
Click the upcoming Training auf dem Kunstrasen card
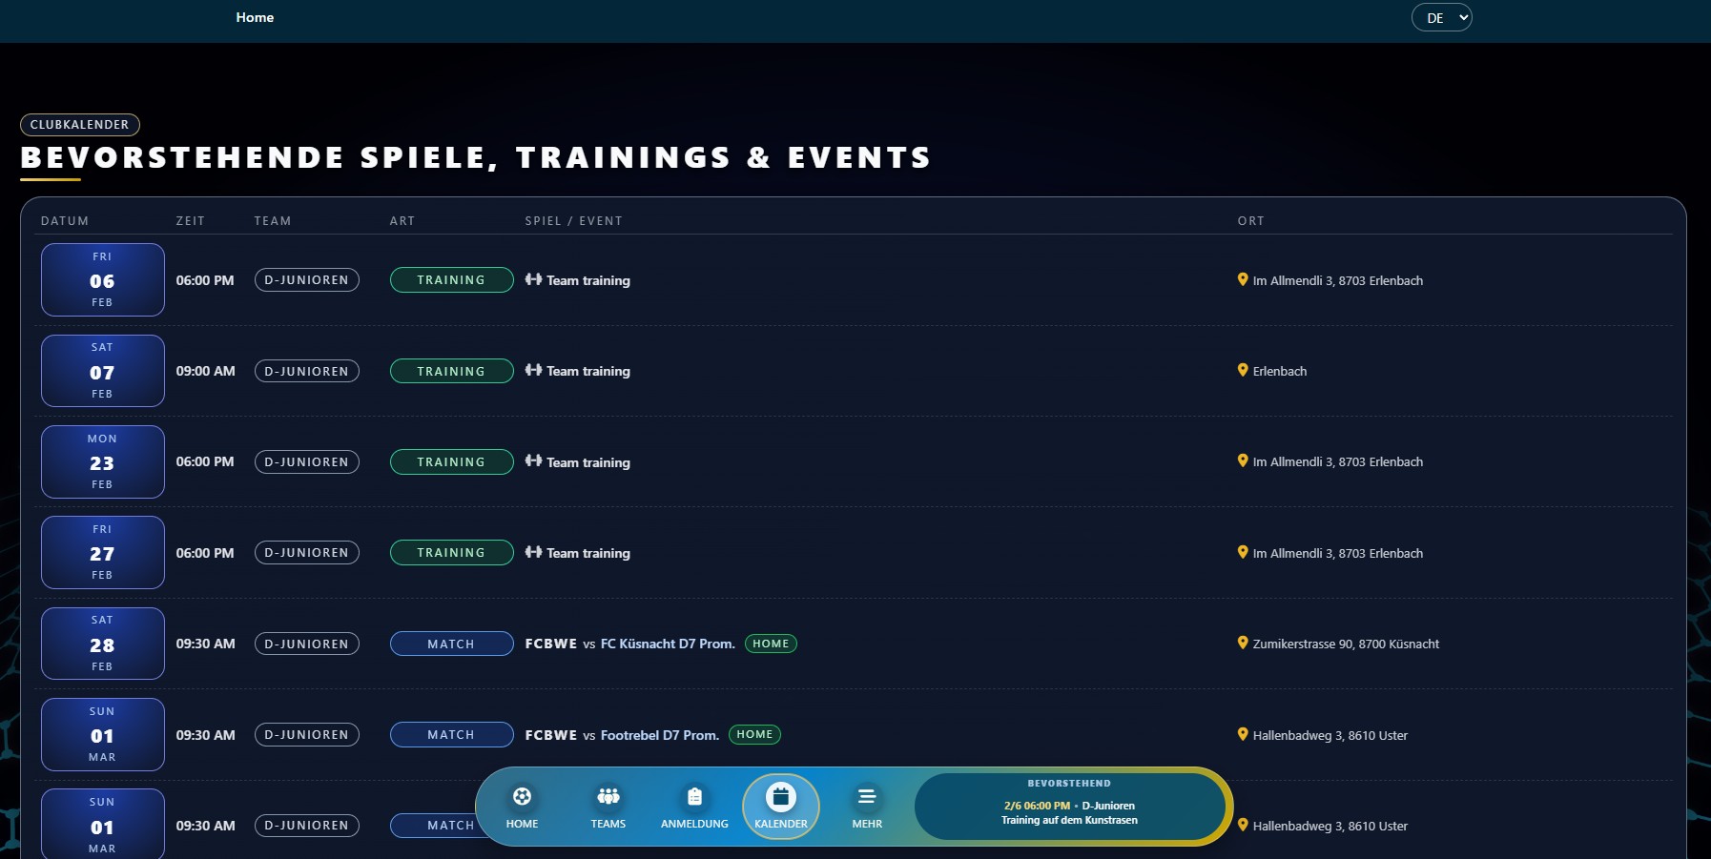pos(1070,806)
